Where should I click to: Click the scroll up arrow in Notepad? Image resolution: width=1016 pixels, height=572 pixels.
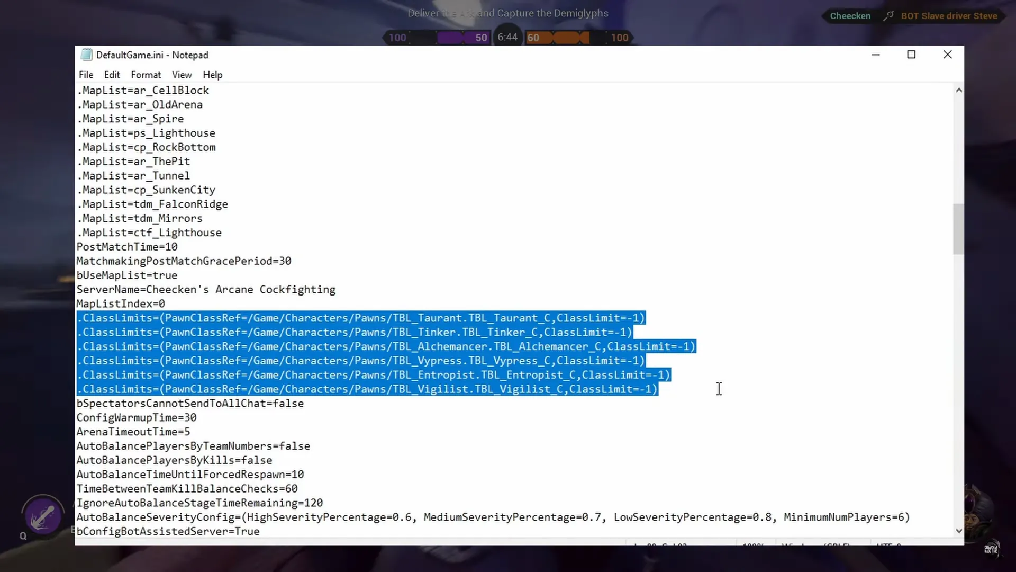[x=958, y=91]
